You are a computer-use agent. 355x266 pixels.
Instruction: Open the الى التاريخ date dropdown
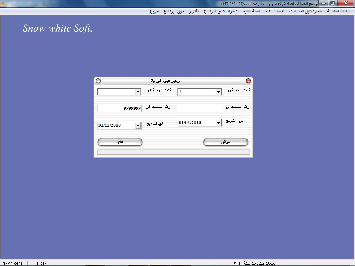tap(138, 126)
